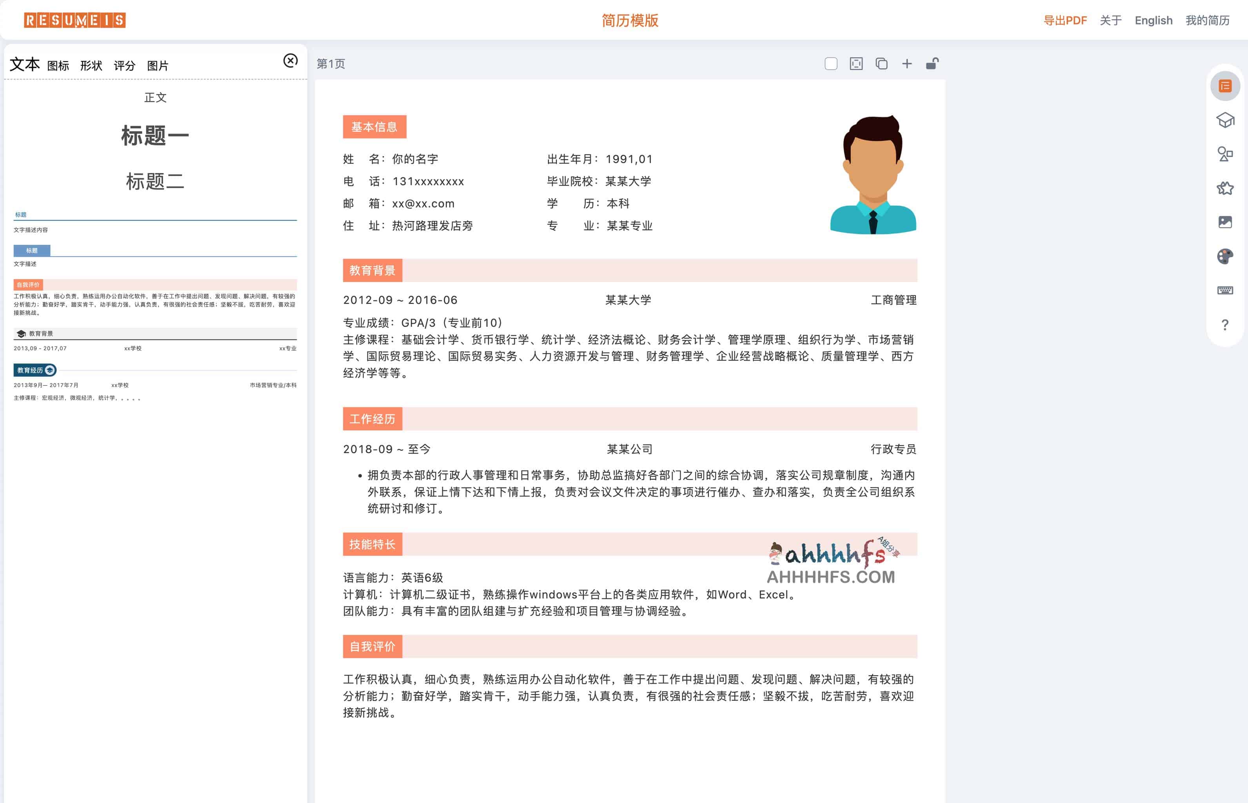The image size is (1248, 803).
Task: Switch language via English link
Action: pyautogui.click(x=1153, y=20)
